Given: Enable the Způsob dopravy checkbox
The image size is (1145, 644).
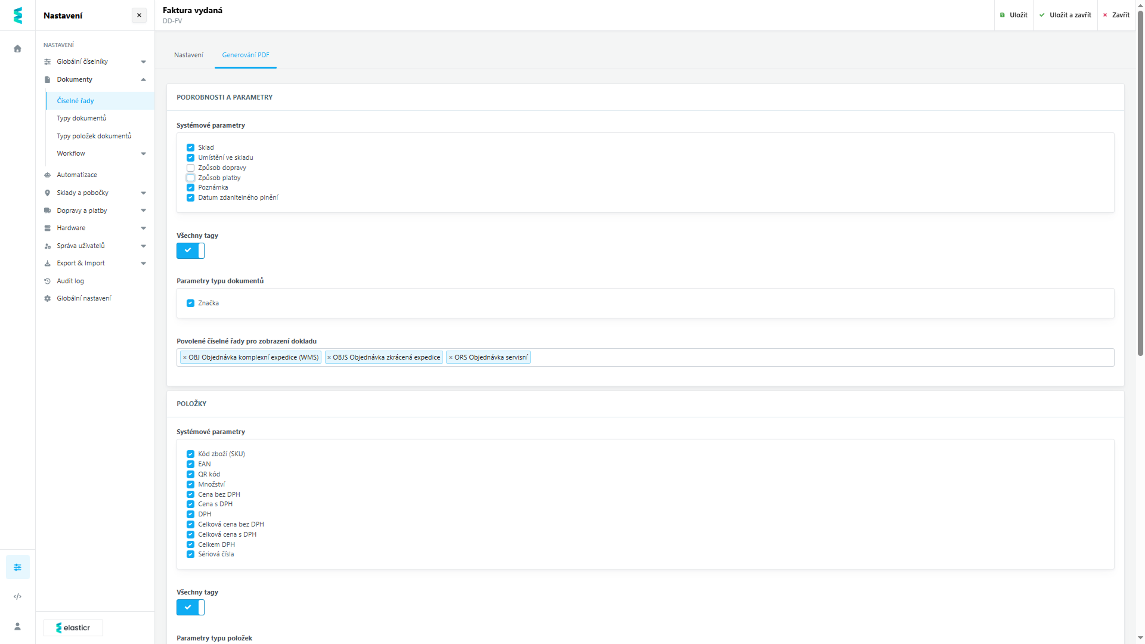Looking at the screenshot, I should (x=190, y=168).
